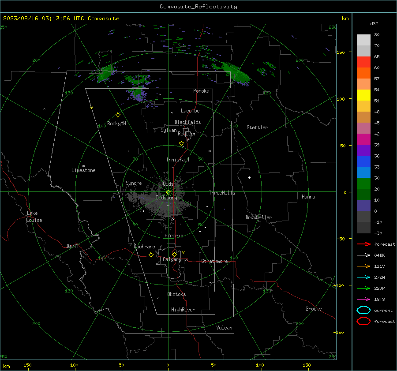This screenshot has height=371, width=397.
Task: Click the HighRiver city label
Action: pos(183,310)
